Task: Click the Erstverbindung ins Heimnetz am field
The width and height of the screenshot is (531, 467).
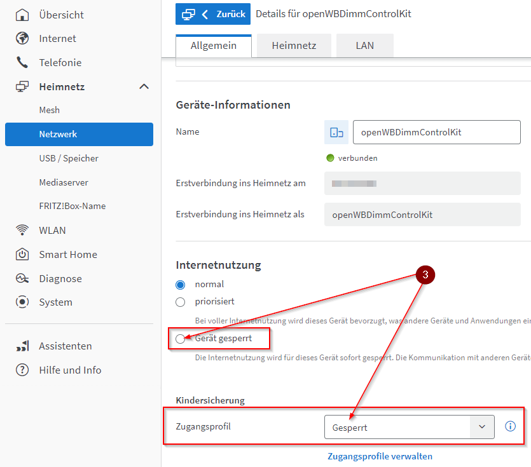Action: (422, 184)
